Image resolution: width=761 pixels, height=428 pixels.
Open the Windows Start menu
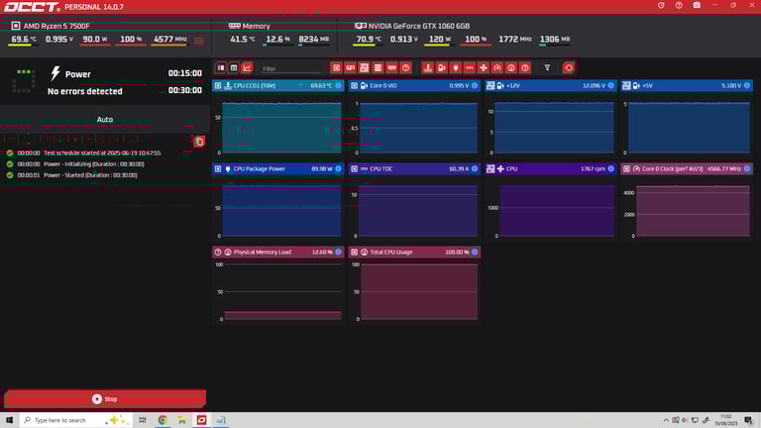point(9,420)
